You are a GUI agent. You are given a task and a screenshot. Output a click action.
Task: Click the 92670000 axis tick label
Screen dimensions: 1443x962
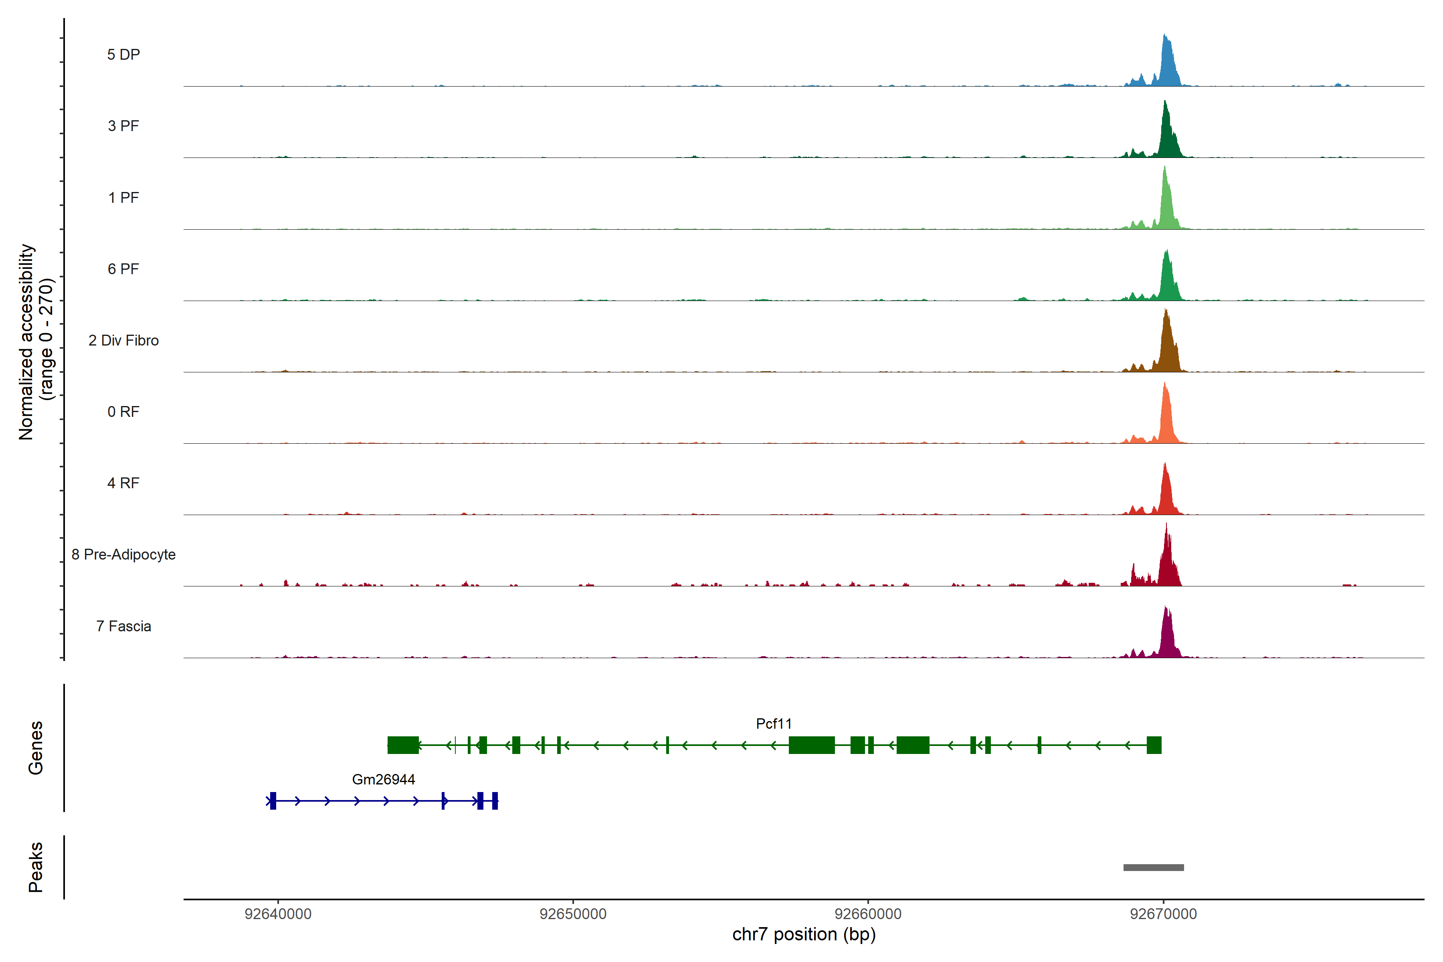click(x=1163, y=914)
